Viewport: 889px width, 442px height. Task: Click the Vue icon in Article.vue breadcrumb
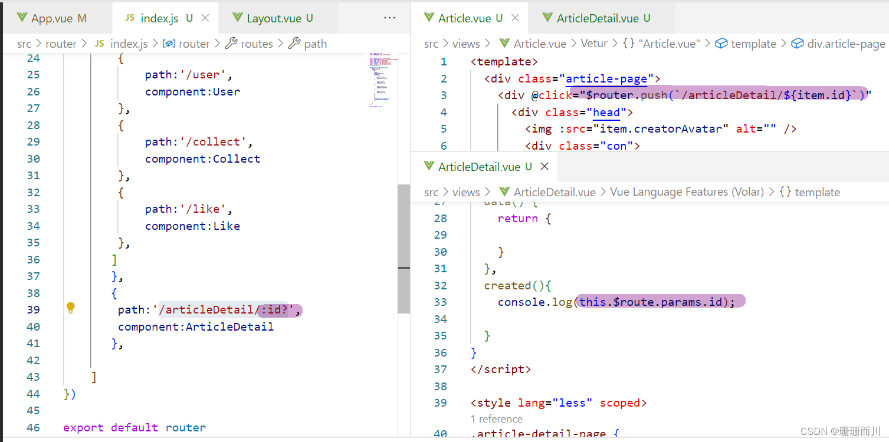click(x=504, y=44)
